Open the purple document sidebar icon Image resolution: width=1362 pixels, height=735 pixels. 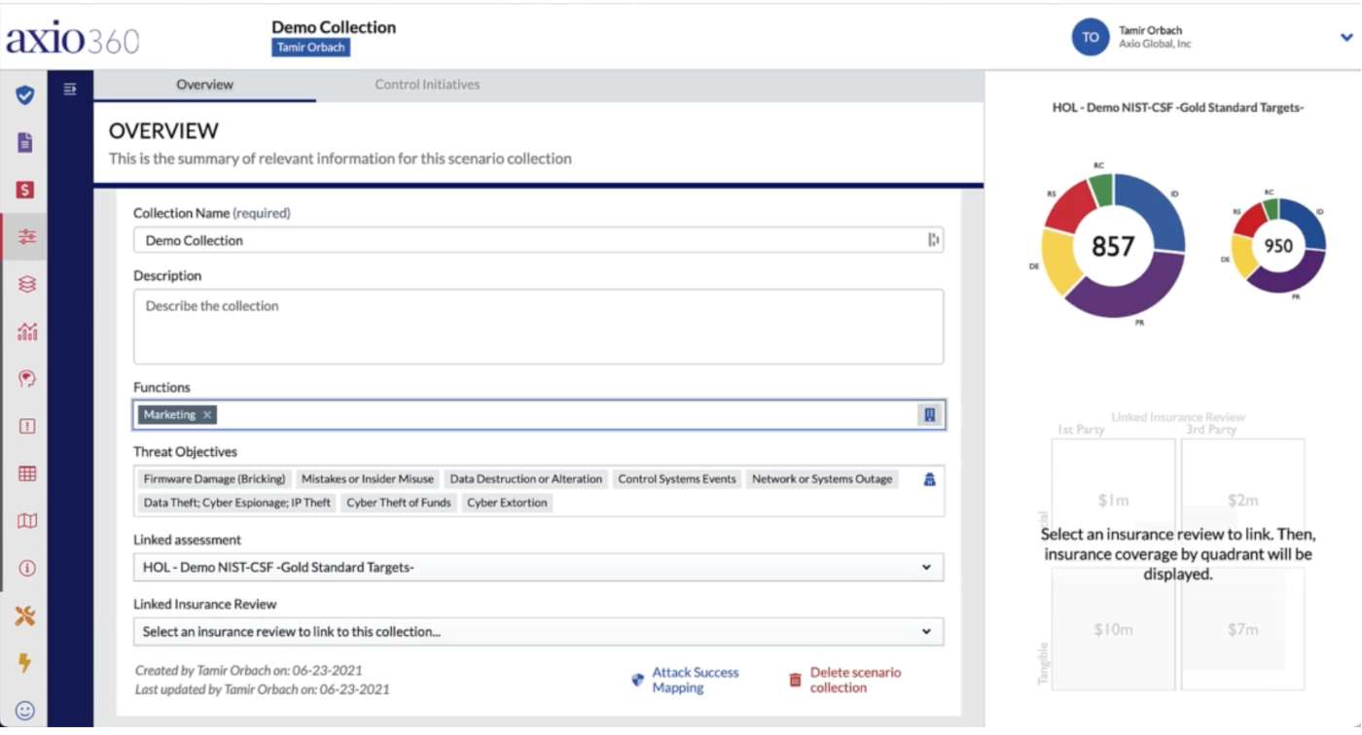point(25,143)
